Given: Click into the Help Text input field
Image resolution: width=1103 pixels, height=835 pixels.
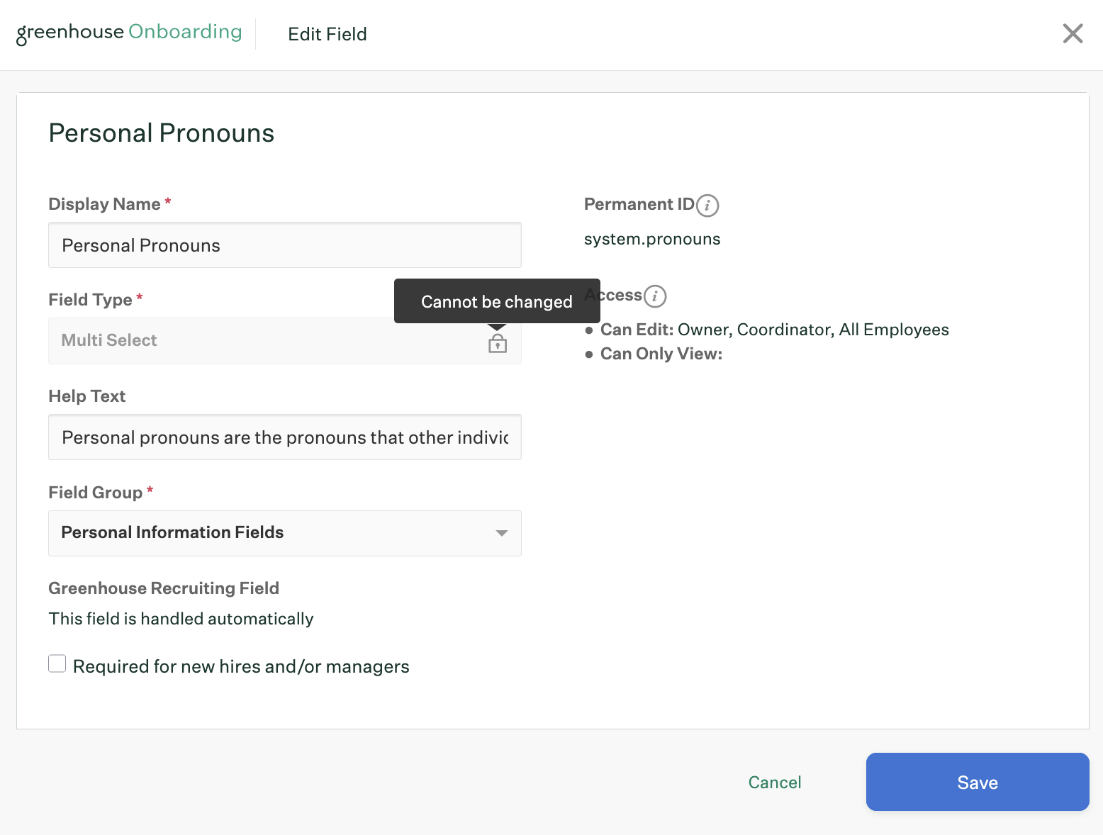Looking at the screenshot, I should coord(284,437).
